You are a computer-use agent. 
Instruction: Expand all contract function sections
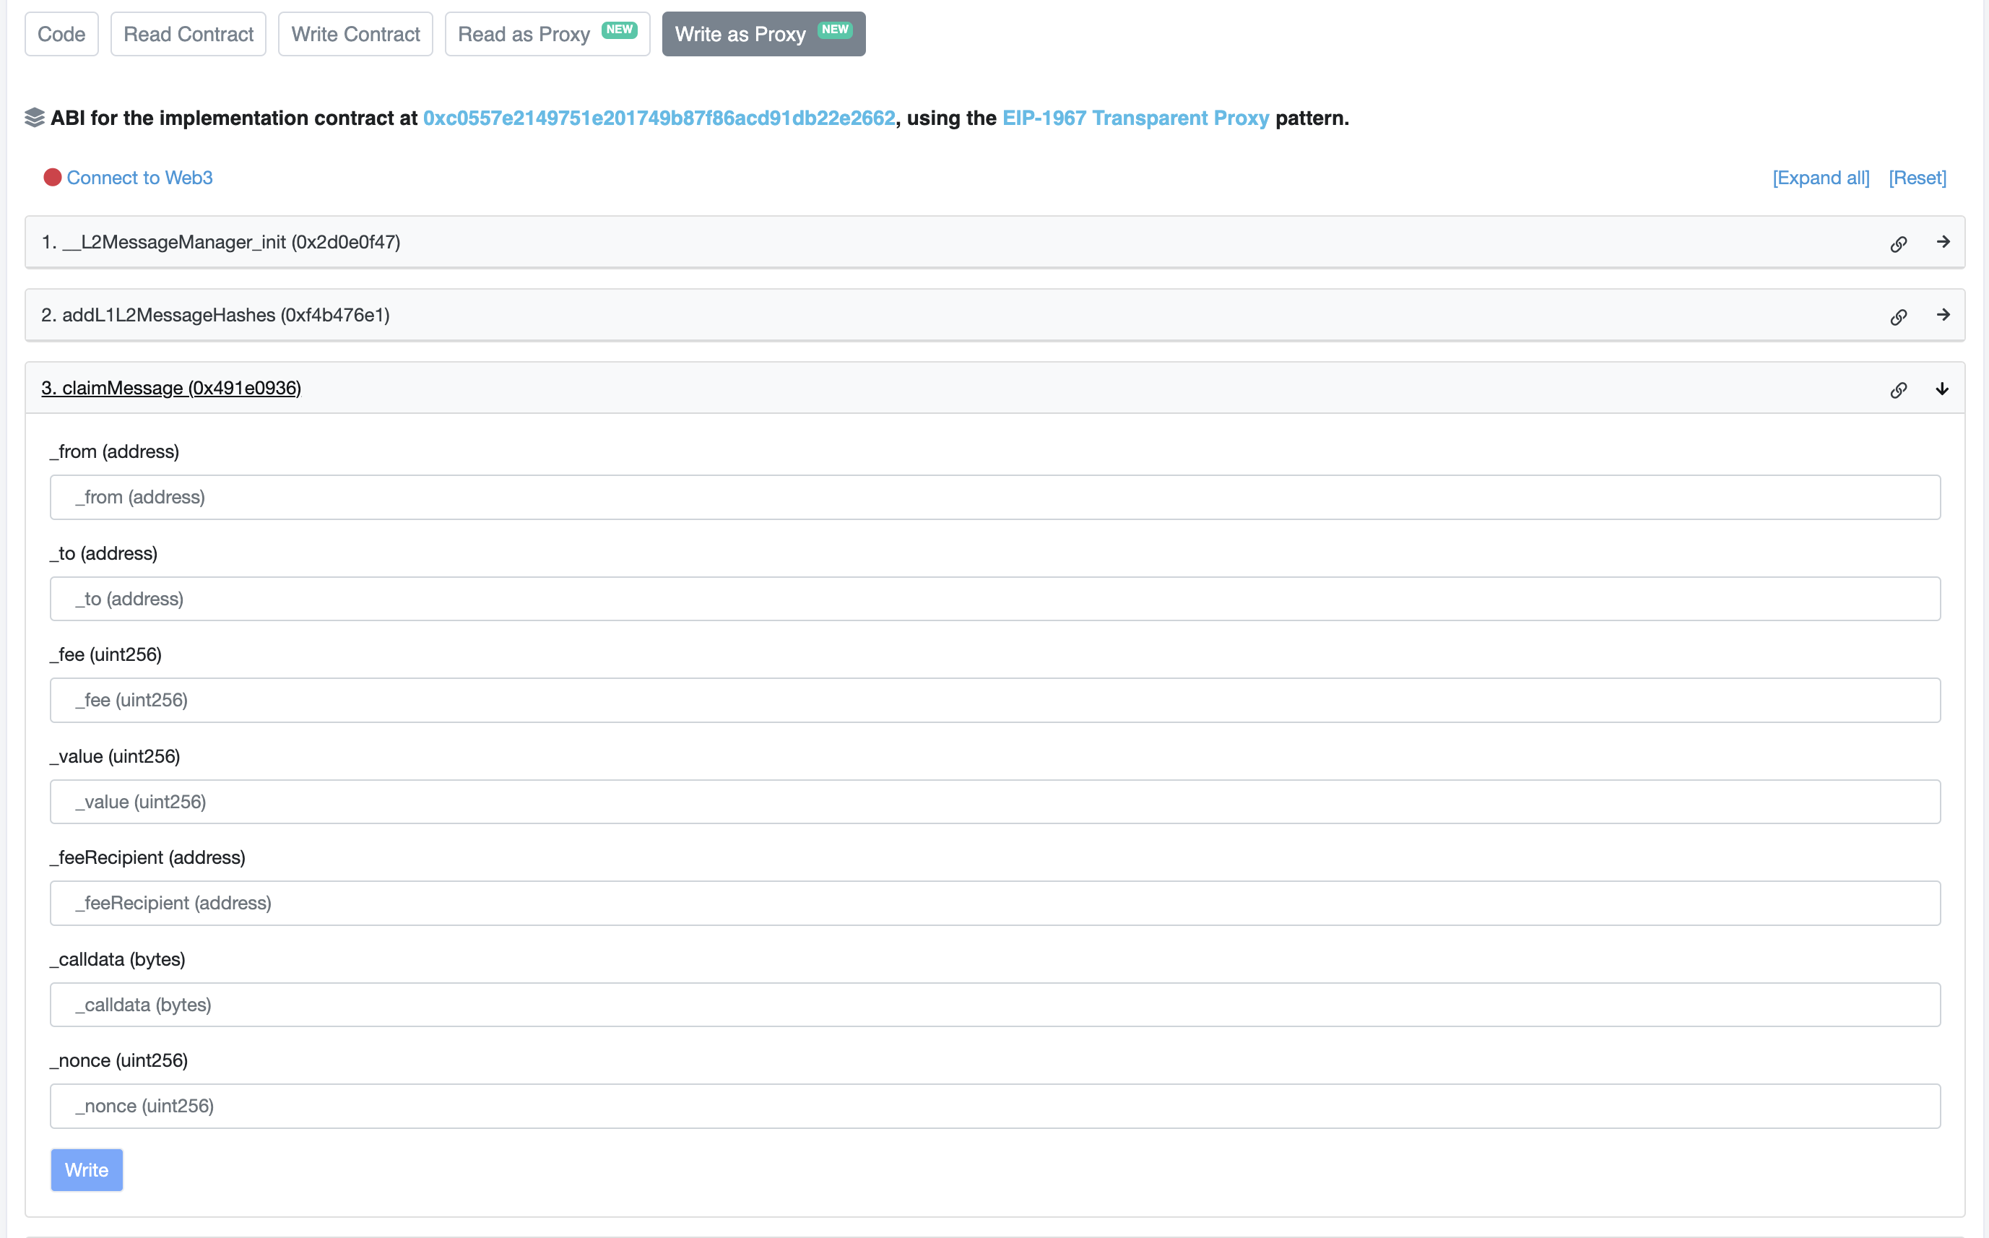(x=1819, y=177)
